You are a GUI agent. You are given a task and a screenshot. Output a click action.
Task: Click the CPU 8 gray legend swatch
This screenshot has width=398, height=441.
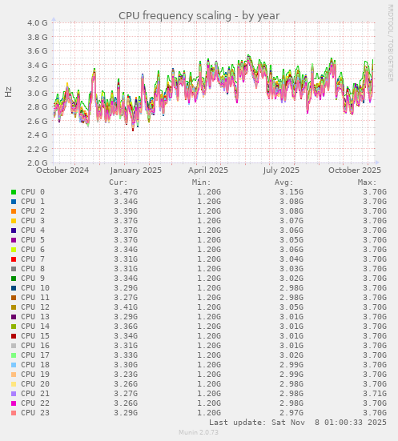pyautogui.click(x=14, y=269)
